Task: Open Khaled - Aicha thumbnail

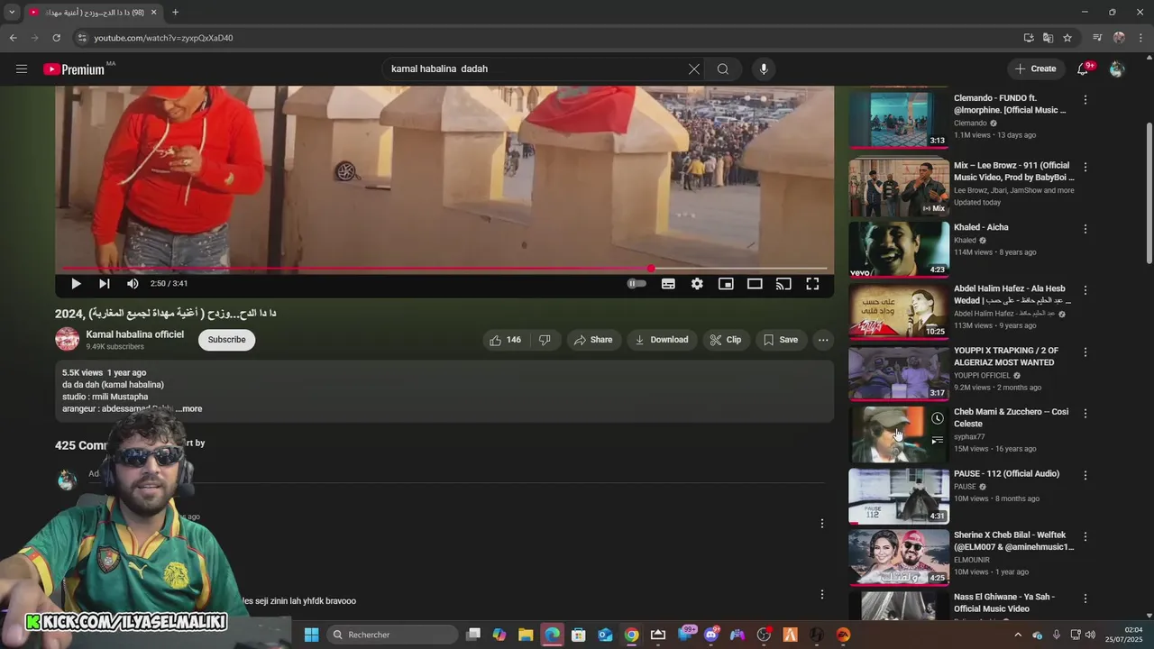Action: pos(899,249)
